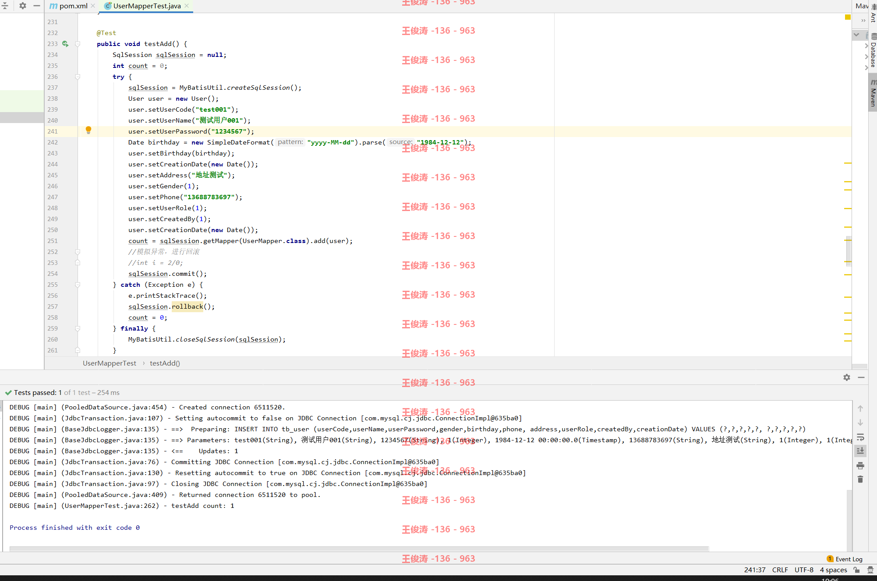Click MyBatisUtil.closeSqlSession call on line 260

[207, 339]
